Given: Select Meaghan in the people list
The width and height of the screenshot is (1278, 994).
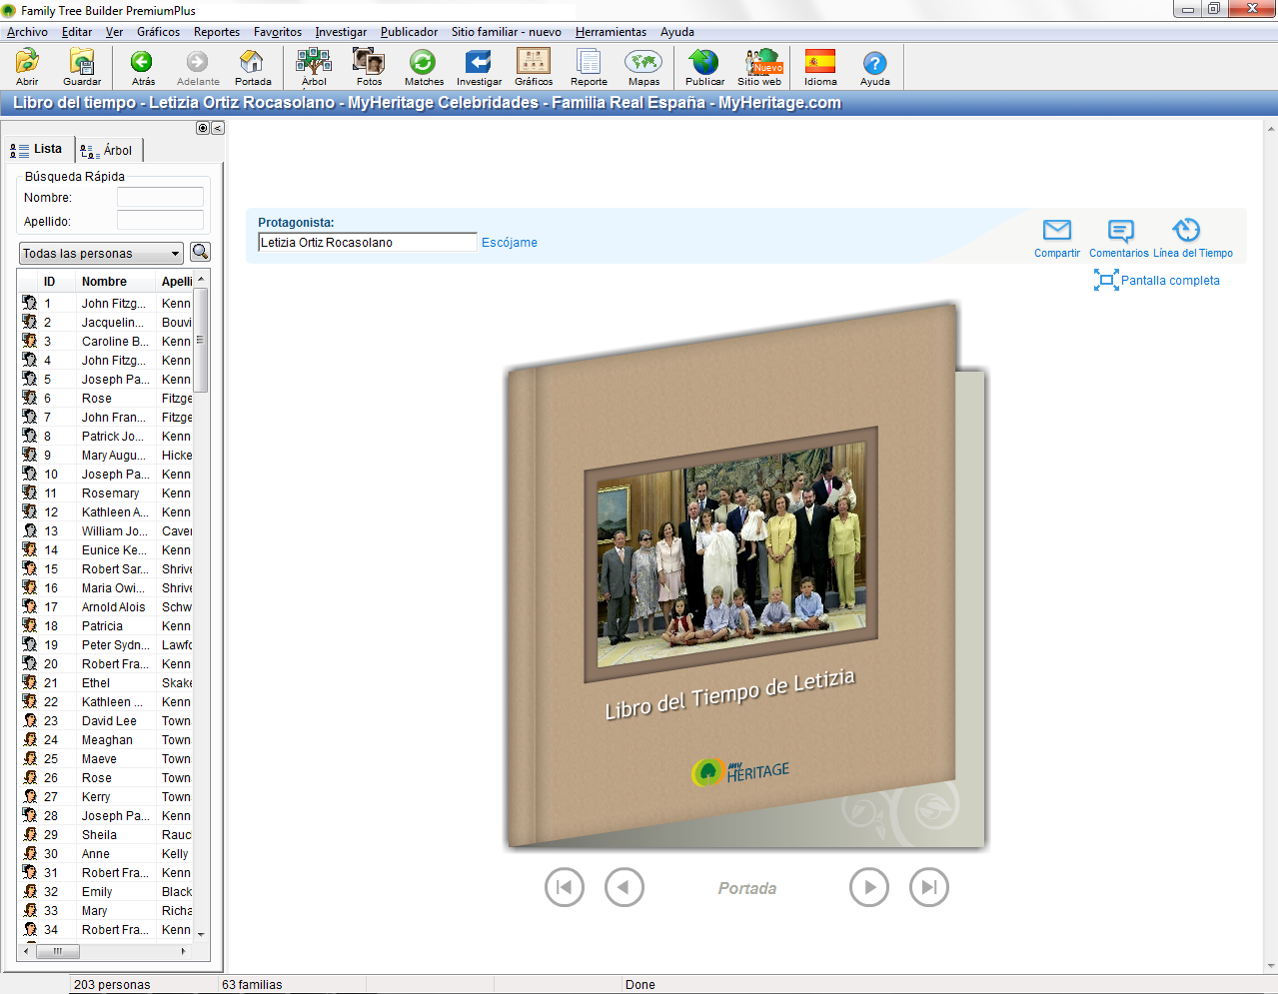Looking at the screenshot, I should [x=106, y=739].
